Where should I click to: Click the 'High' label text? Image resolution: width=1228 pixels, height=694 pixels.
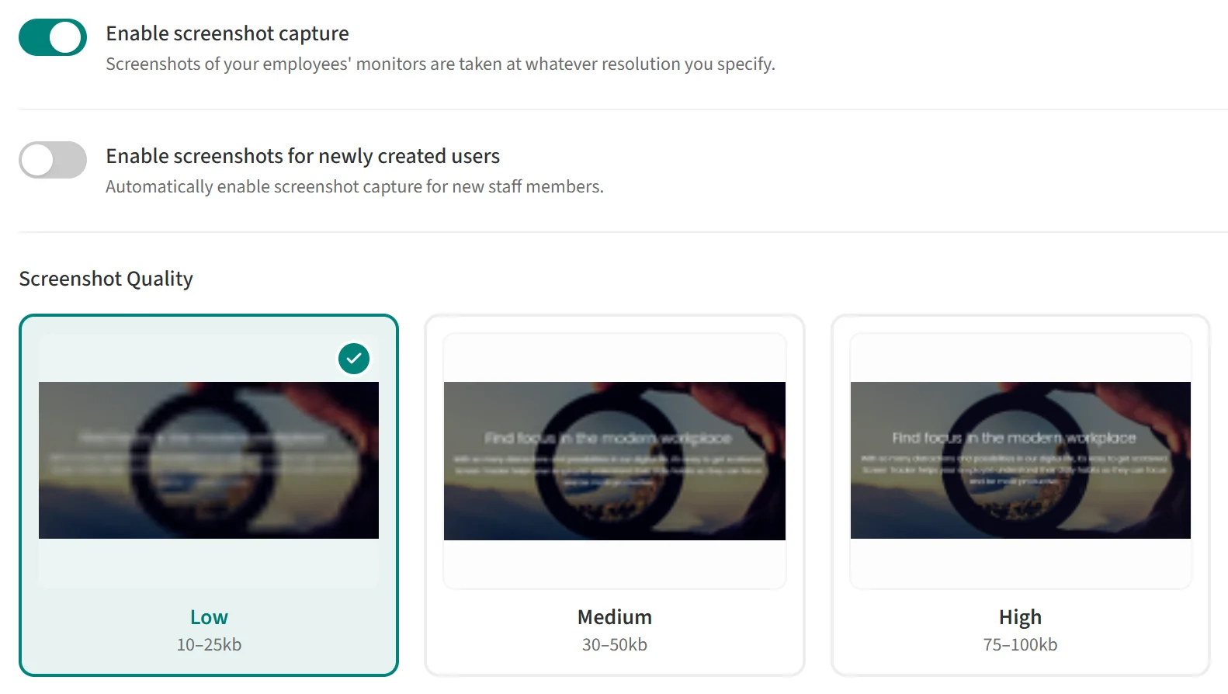click(x=1020, y=618)
